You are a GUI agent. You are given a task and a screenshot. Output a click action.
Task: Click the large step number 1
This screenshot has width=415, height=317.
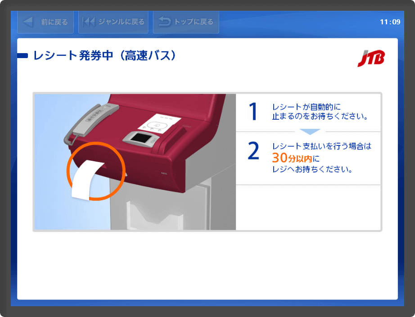[253, 112]
